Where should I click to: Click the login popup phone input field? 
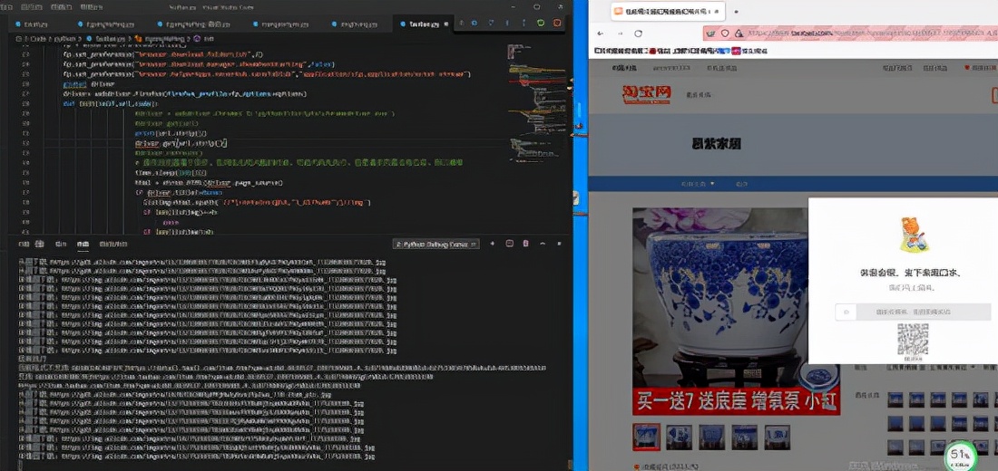pyautogui.click(x=913, y=312)
